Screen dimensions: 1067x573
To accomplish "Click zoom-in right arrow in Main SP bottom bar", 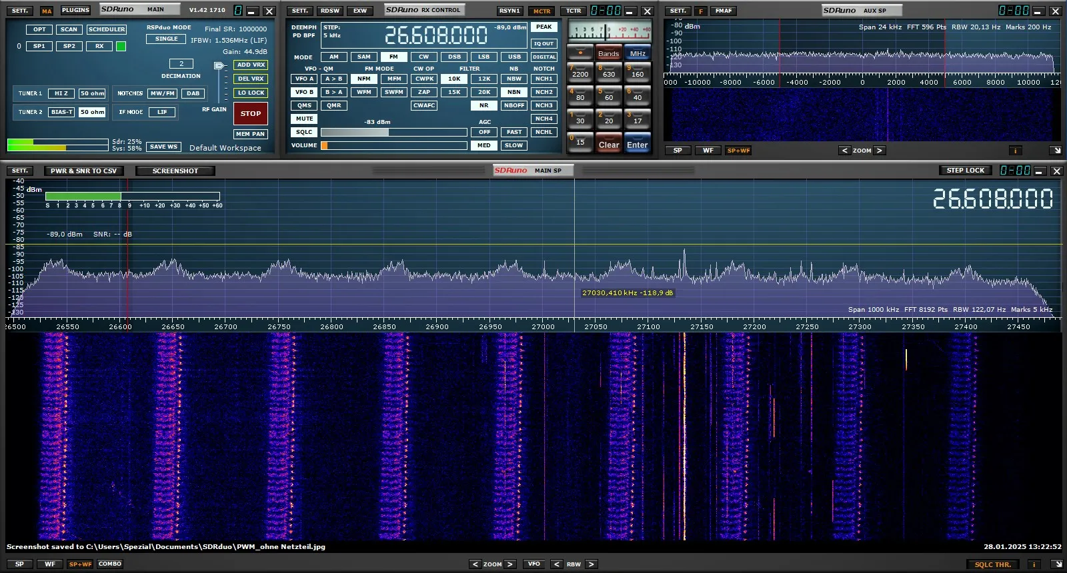I will 510,564.
